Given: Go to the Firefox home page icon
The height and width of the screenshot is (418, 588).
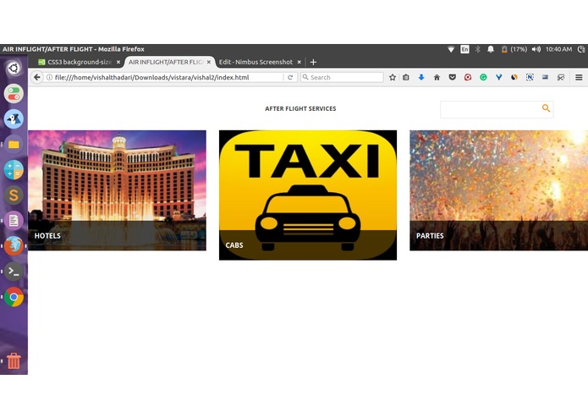Looking at the screenshot, I should (x=437, y=77).
